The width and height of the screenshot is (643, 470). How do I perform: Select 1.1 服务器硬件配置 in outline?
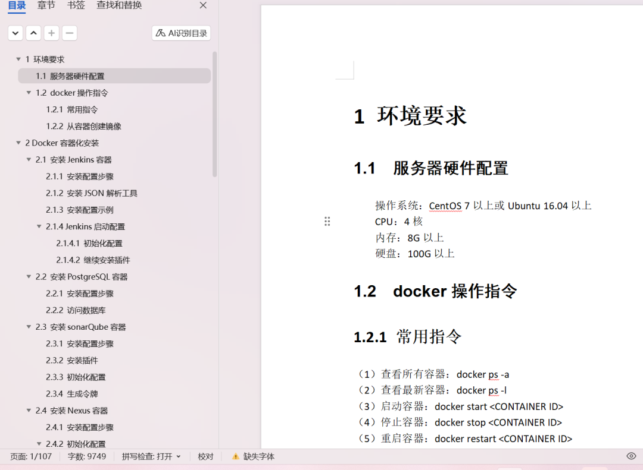(x=114, y=76)
